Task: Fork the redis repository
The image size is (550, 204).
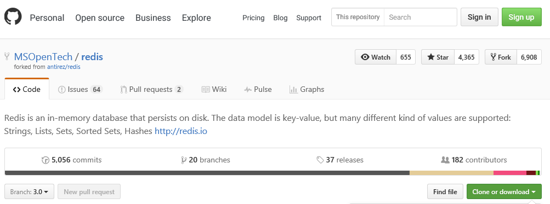Action: click(x=501, y=57)
